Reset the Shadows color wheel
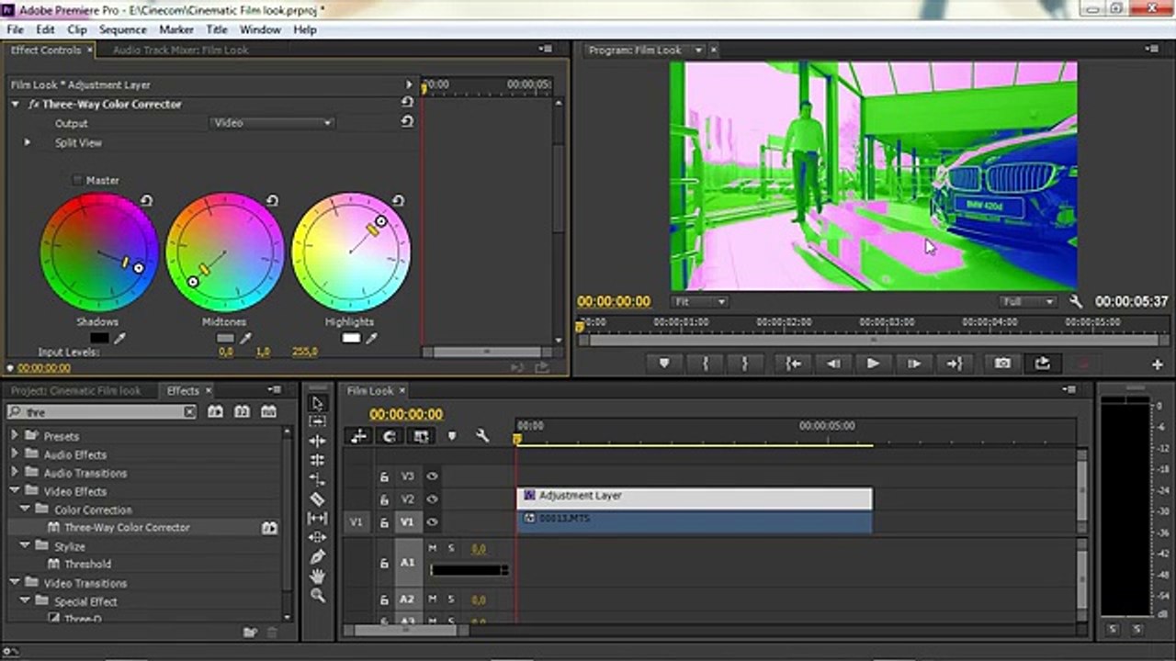Viewport: 1176px width, 661px height. 146,200
